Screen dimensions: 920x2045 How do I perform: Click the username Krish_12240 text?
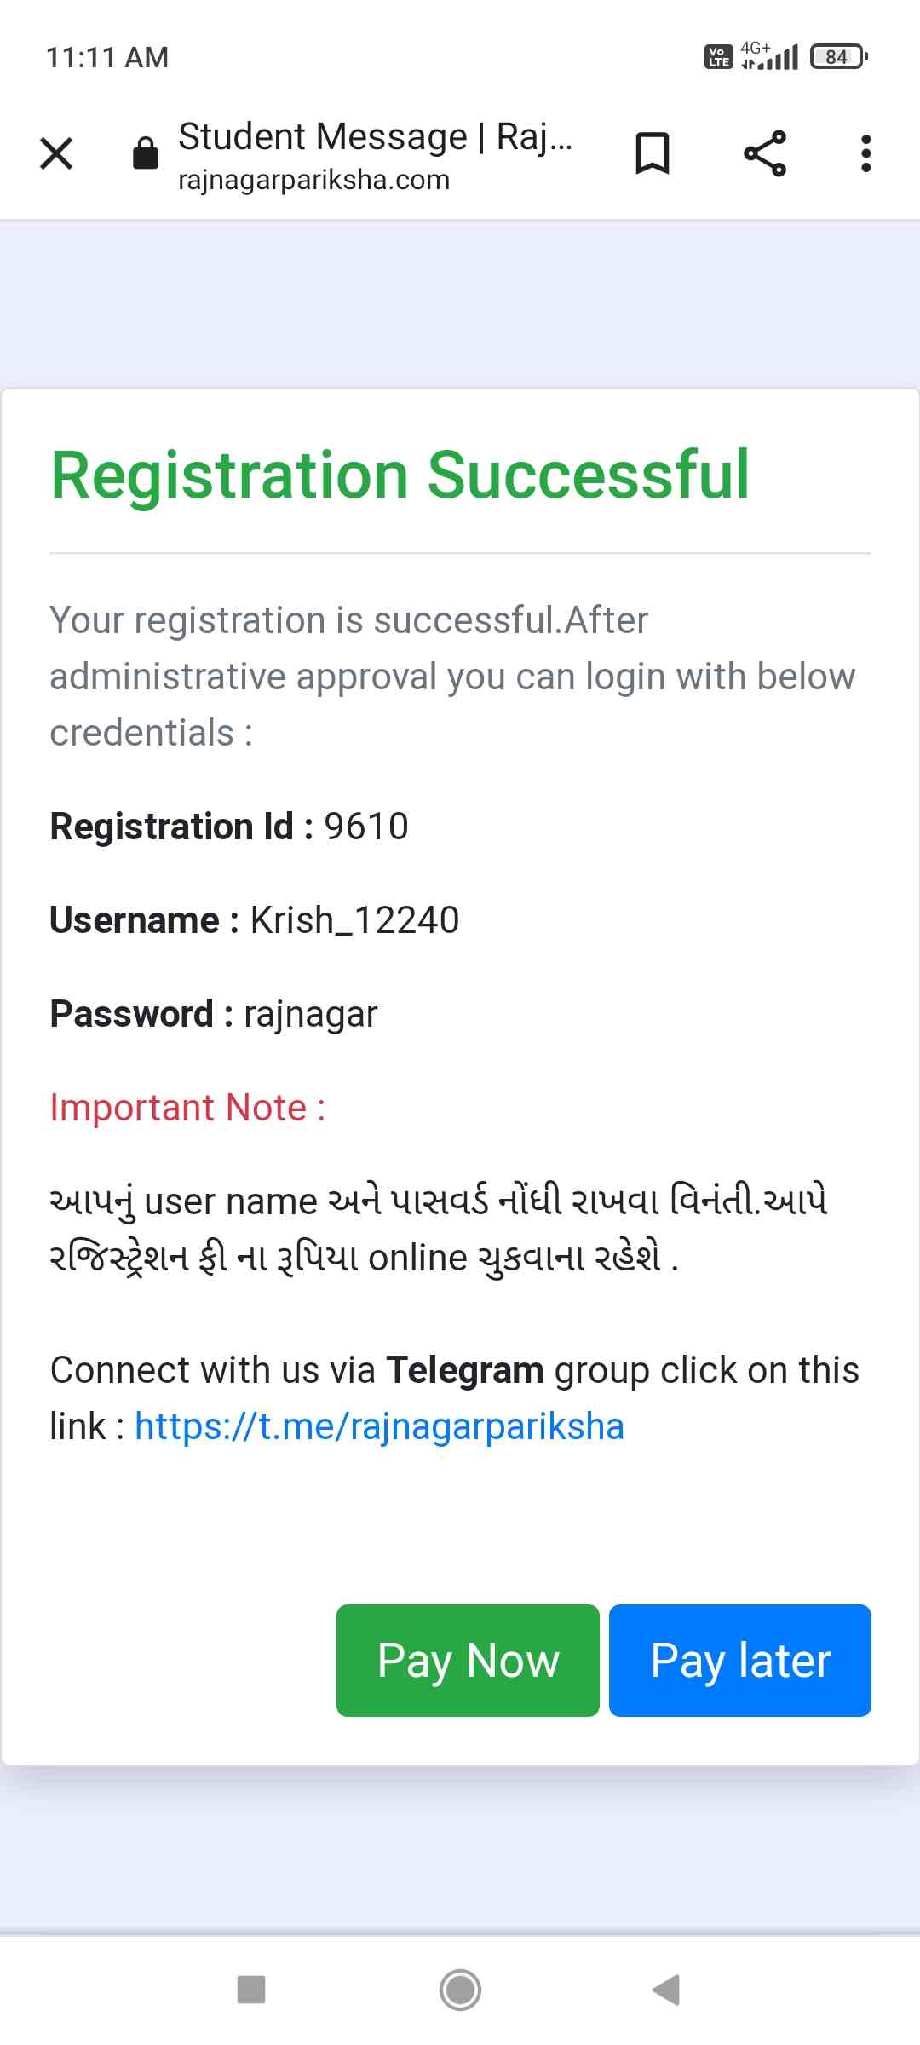354,920
